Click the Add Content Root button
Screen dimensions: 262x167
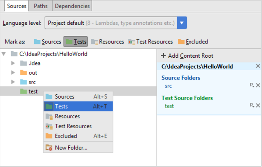187,56
